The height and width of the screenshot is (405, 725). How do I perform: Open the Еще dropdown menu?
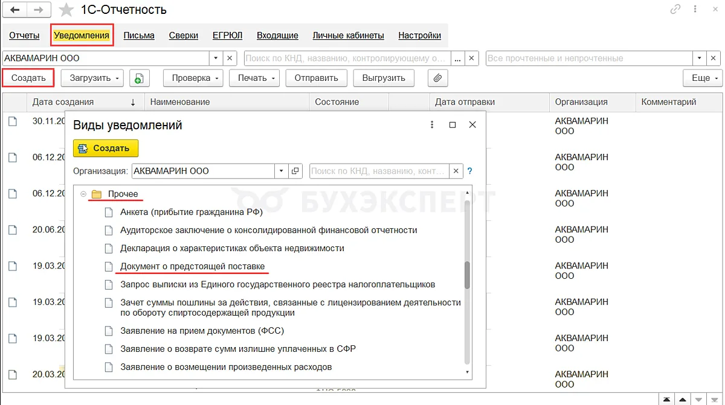(x=703, y=78)
